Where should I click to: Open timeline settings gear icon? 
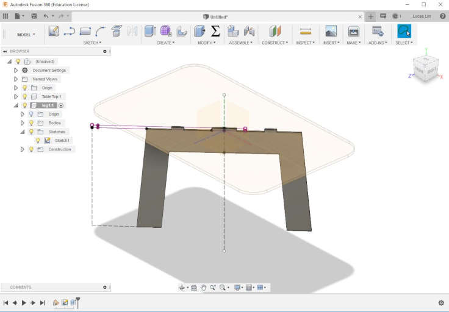[441, 303]
